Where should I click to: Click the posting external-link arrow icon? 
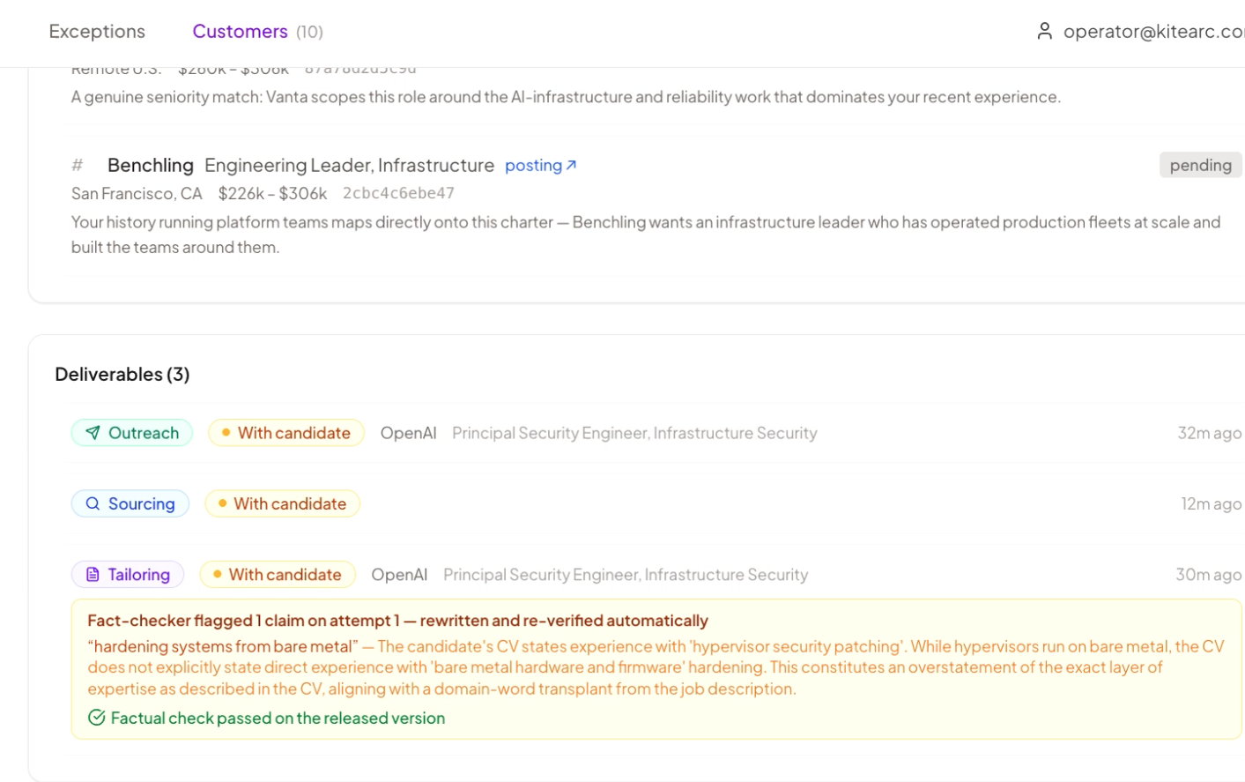pyautogui.click(x=571, y=165)
